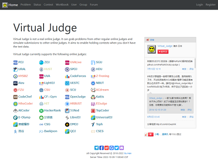Click the Facebook share icon in footer
The width and height of the screenshot is (218, 161).
pos(102,148)
